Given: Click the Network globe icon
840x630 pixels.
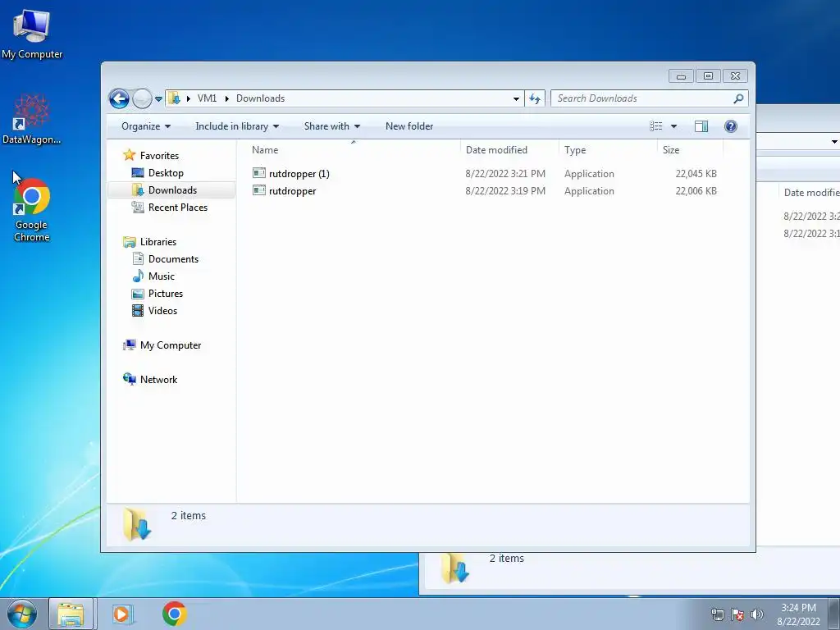Looking at the screenshot, I should click(x=129, y=379).
